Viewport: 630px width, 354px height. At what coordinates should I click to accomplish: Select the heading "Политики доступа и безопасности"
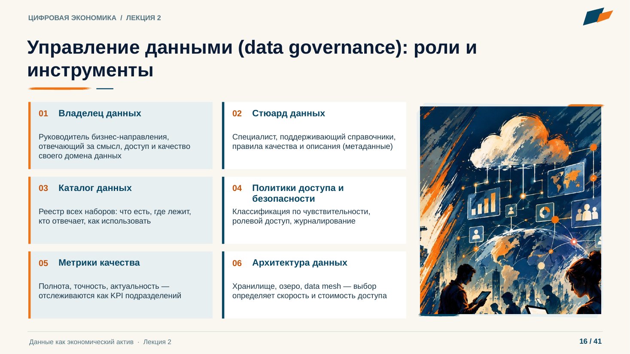click(298, 193)
